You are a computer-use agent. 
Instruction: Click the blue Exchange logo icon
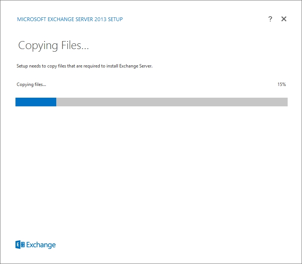click(20, 244)
